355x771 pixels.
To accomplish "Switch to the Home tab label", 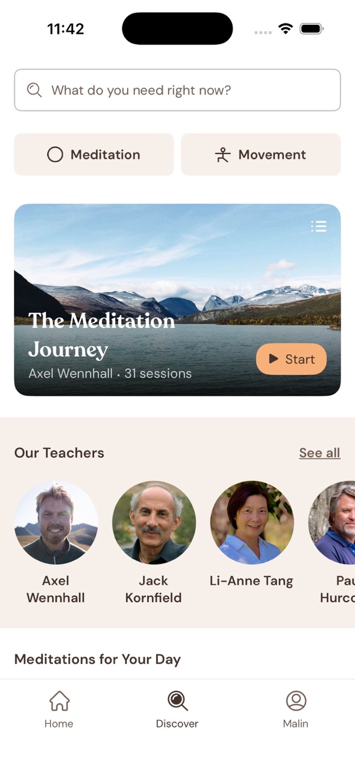I will (59, 724).
